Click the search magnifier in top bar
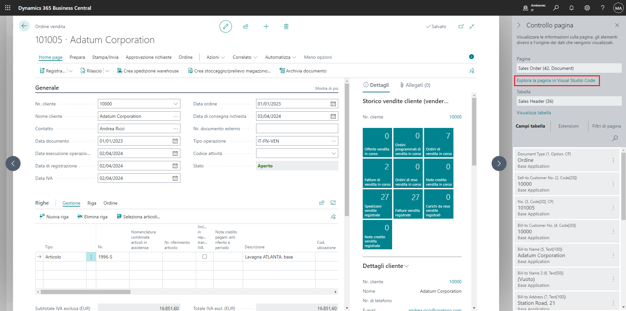Screen dimensions: 626x311 coord(556,8)
